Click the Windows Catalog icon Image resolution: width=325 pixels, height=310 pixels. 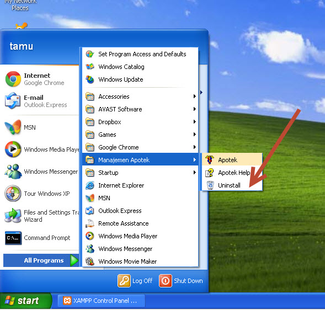pyautogui.click(x=90, y=67)
